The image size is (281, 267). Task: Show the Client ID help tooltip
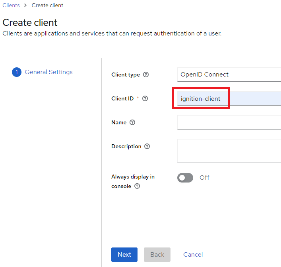pyautogui.click(x=145, y=98)
